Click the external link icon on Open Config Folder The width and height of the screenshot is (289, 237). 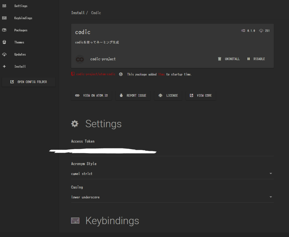click(12, 82)
